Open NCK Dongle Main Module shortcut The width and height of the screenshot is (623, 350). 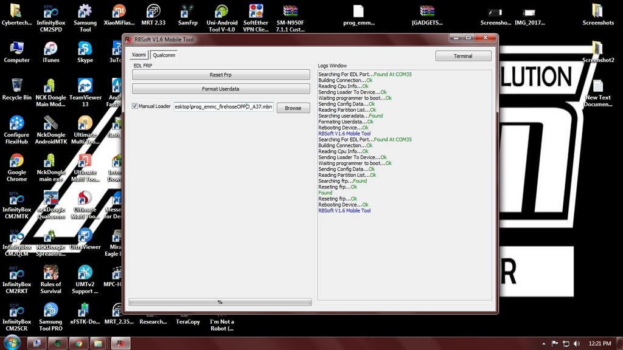[51, 93]
